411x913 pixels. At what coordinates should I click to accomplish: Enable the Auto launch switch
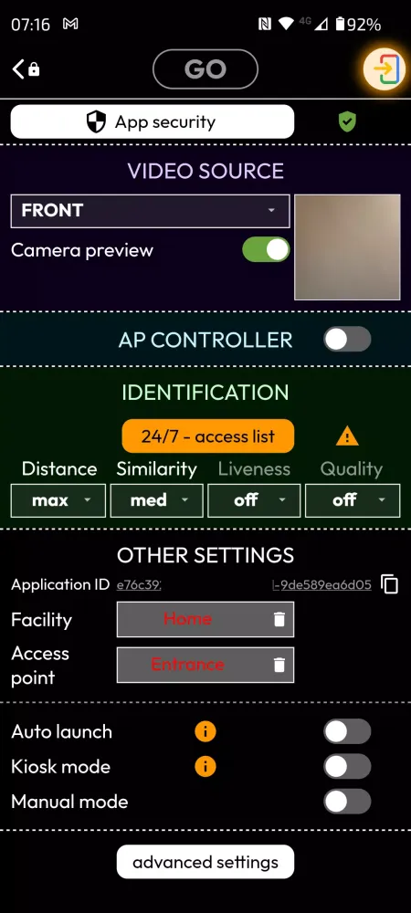pyautogui.click(x=347, y=731)
